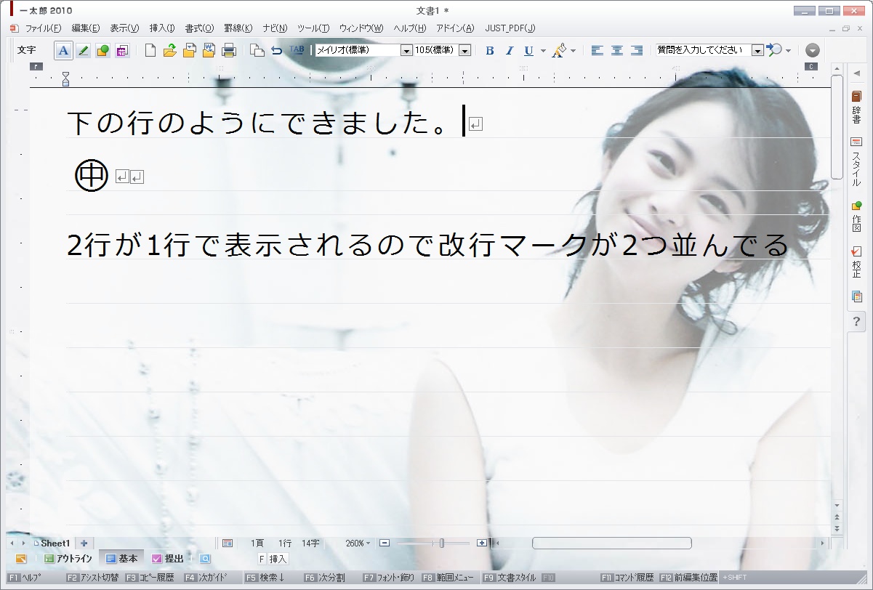
Task: Open the 編集(E) menu
Action: [85, 28]
